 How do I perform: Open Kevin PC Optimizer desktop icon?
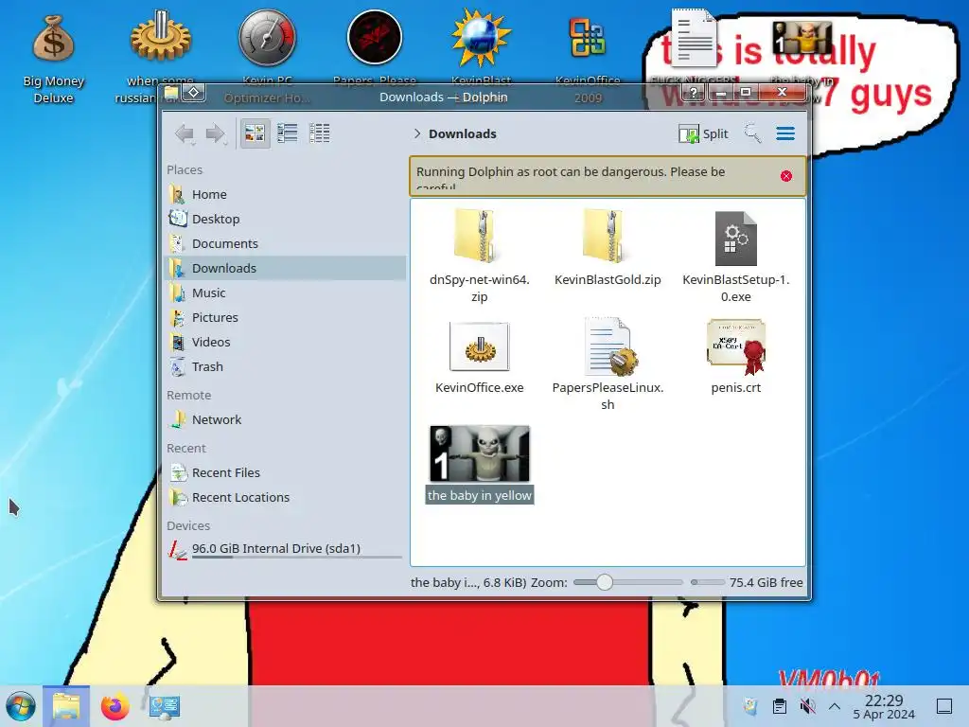coord(267,38)
